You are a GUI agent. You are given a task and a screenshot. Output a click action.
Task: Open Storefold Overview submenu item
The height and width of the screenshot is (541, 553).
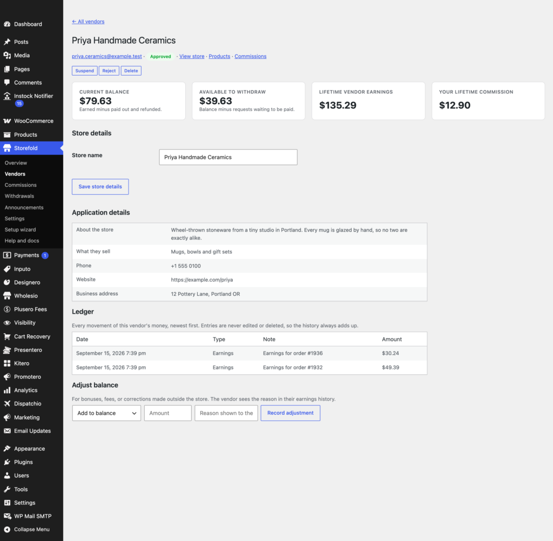16,163
